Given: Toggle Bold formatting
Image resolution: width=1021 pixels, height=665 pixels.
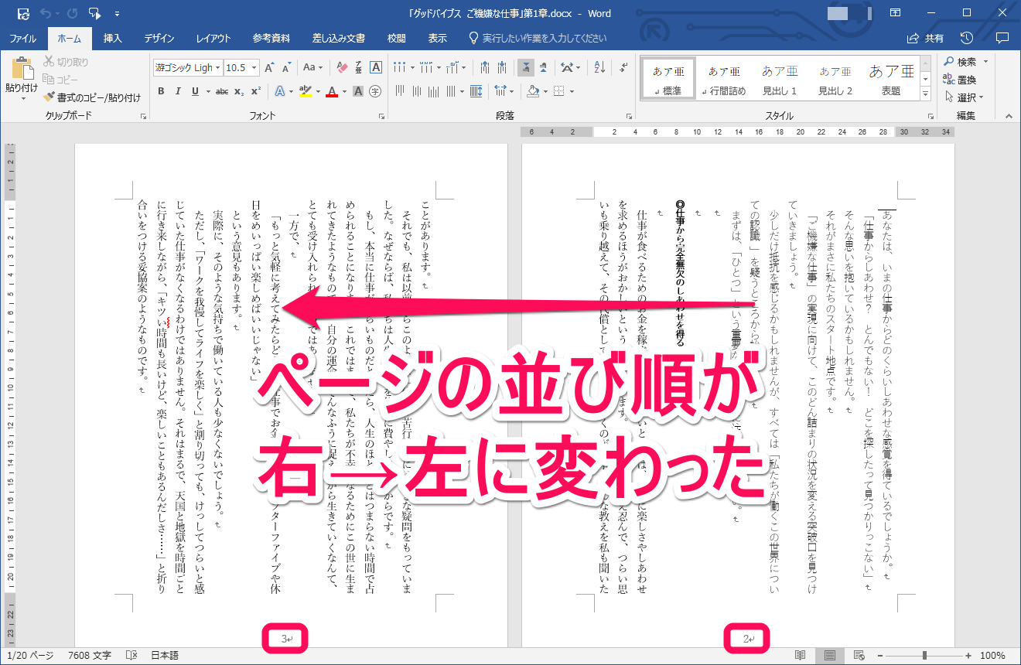Looking at the screenshot, I should pos(161,91).
